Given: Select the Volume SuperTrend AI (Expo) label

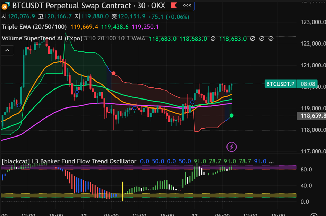Looking at the screenshot, I should point(42,38).
